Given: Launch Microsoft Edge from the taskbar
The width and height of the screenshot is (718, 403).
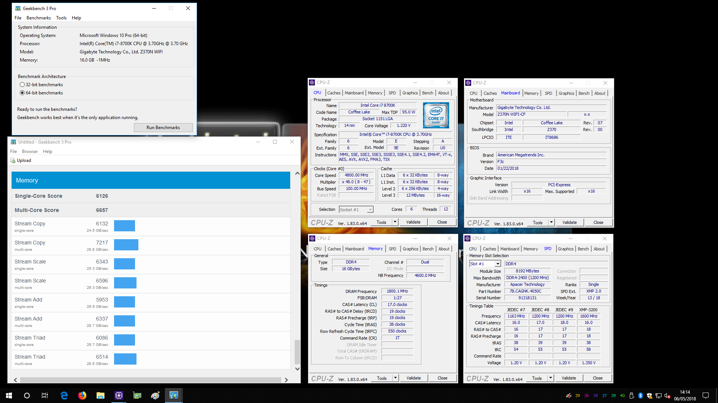Looking at the screenshot, I should [64, 396].
